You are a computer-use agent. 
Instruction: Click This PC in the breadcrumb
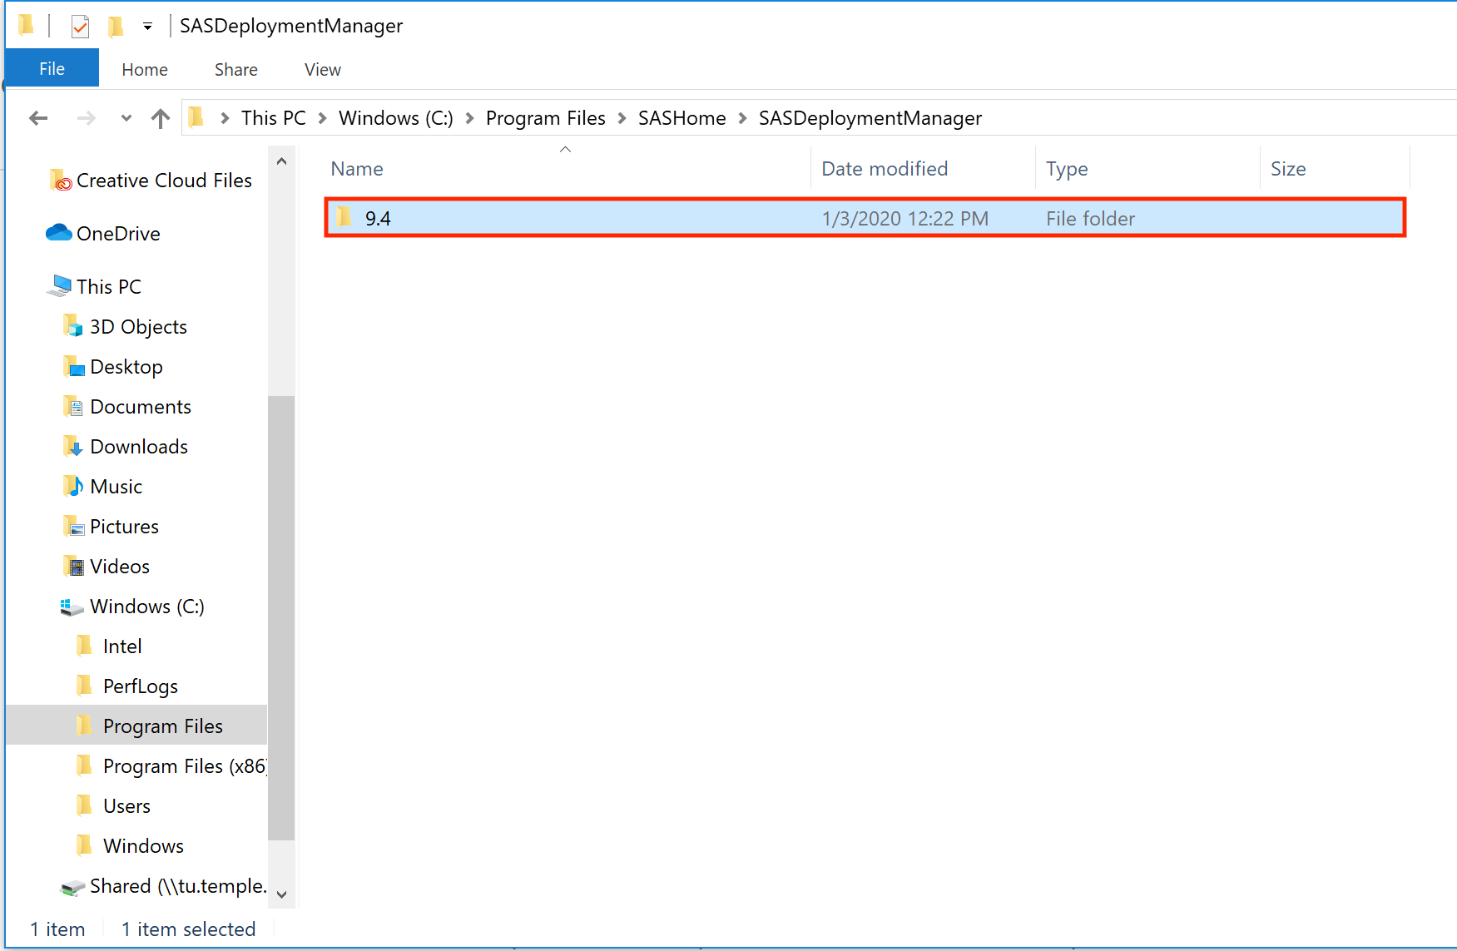(274, 118)
